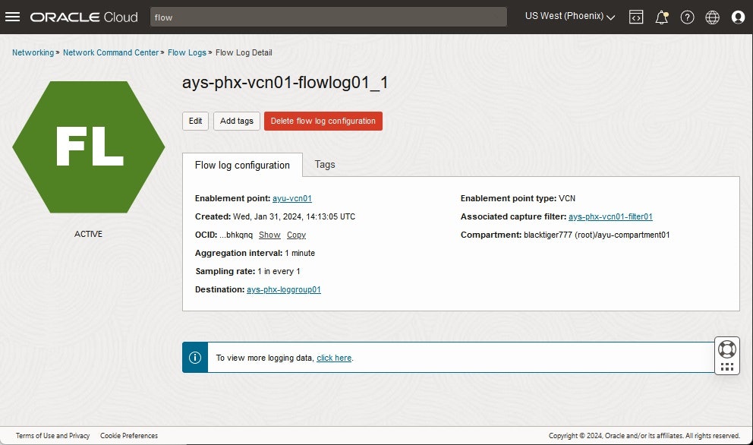This screenshot has height=445, width=753.
Task: Go to Network Command Center breadcrumb
Action: coord(111,52)
